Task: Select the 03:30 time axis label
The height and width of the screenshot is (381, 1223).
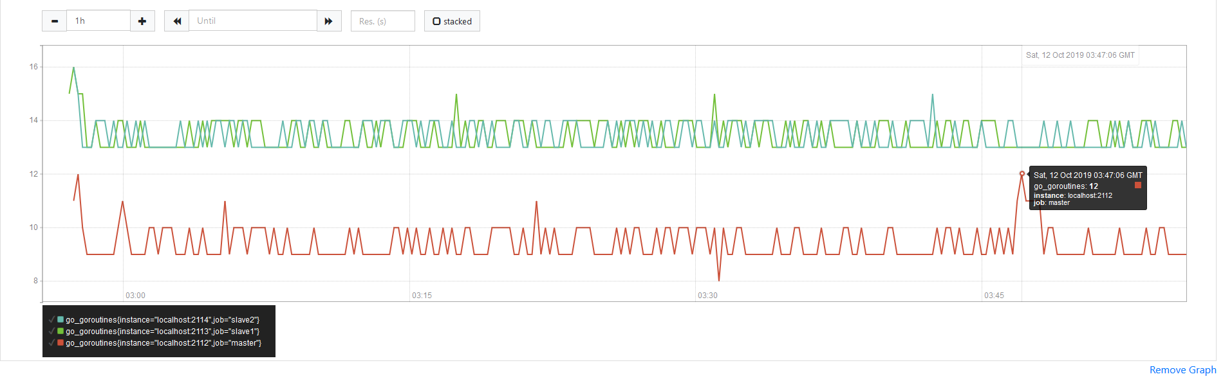Action: point(707,296)
